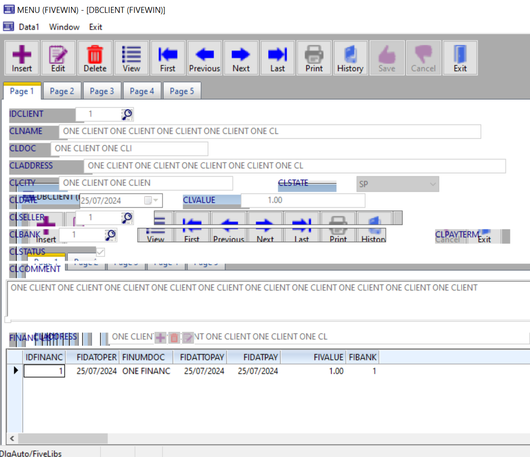530x457 pixels.
Task: Click the grid horizontal scrollbar left arrow
Action: [x=12, y=439]
